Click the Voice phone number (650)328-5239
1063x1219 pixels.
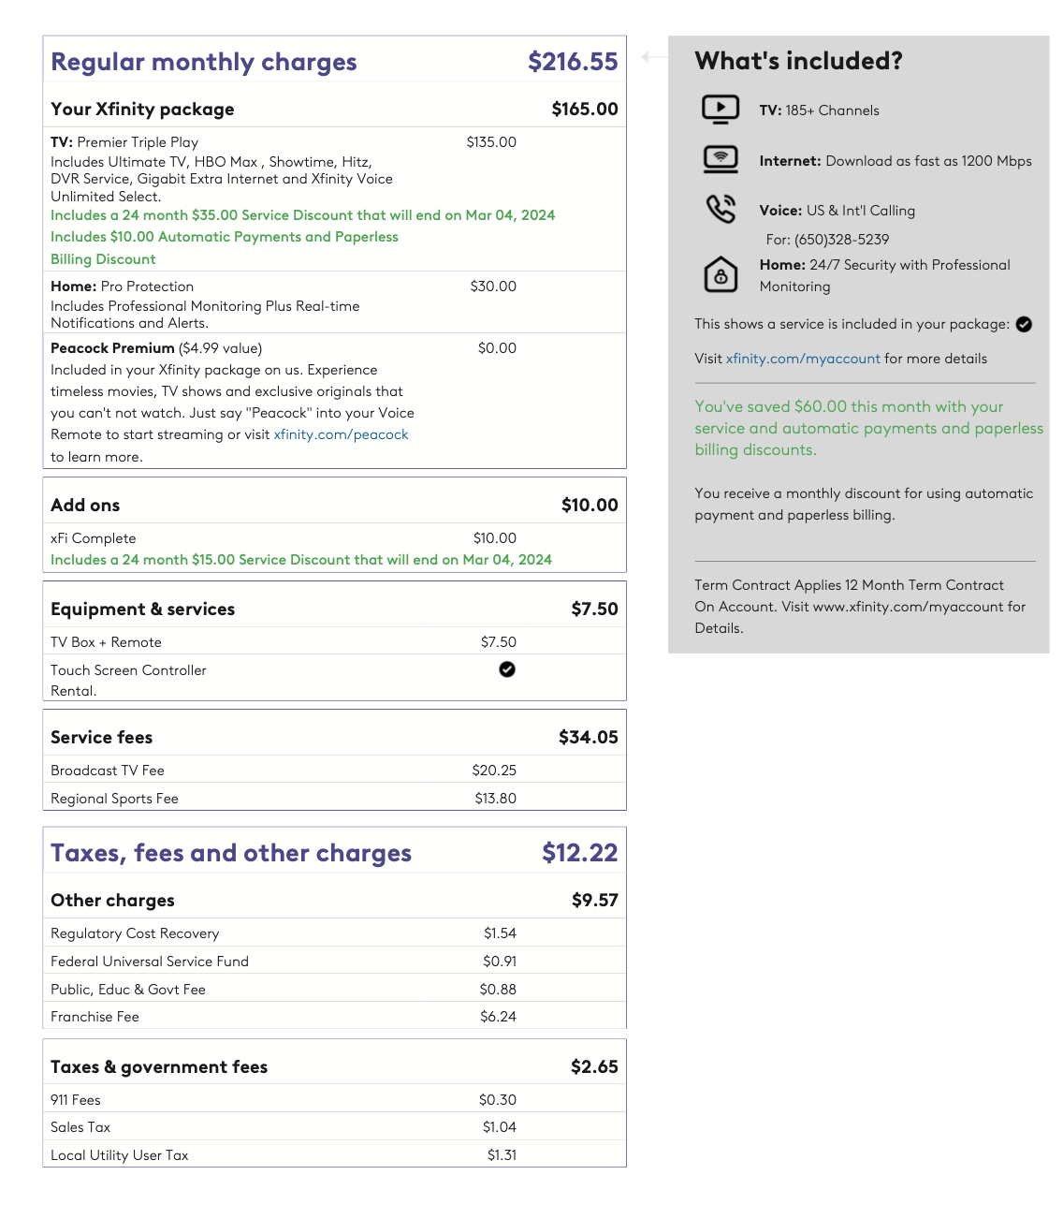pos(841,240)
